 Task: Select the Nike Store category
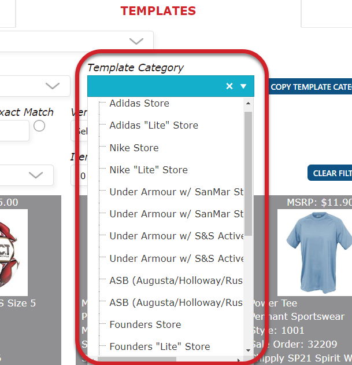click(134, 148)
